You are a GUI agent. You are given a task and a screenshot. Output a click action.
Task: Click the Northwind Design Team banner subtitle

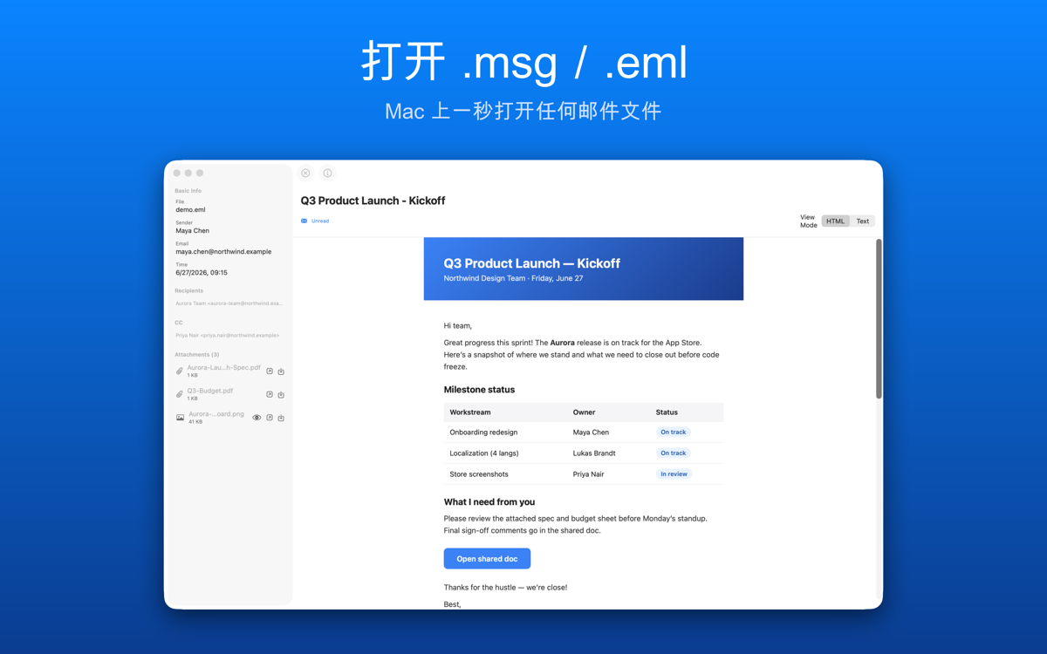point(513,278)
